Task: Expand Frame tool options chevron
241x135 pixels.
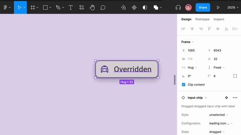Action: pos(37,7)
